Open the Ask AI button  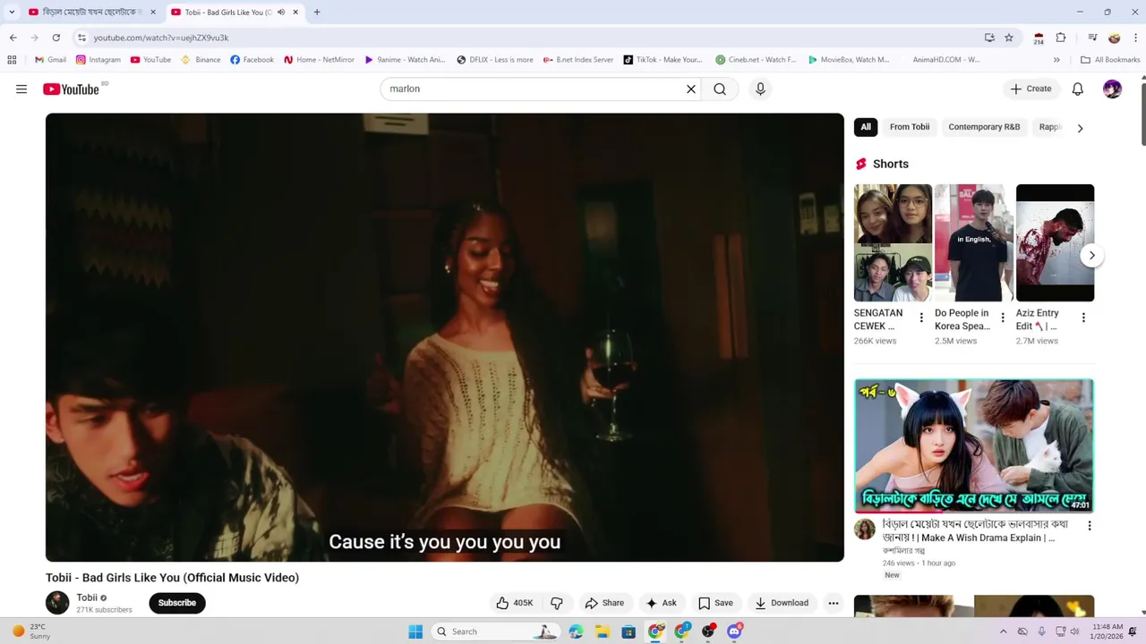661,603
